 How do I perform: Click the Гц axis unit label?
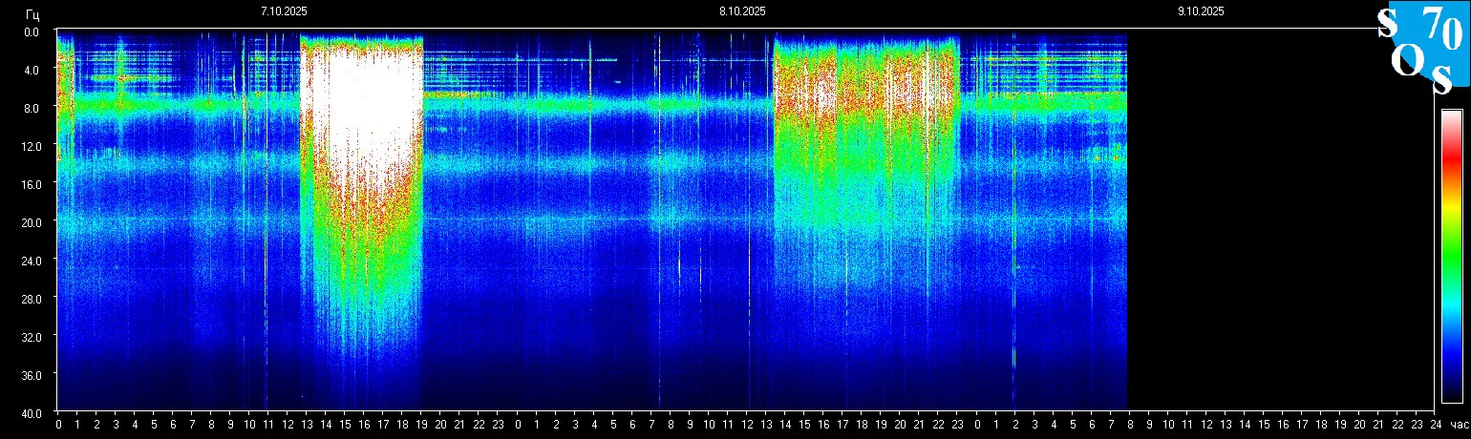pyautogui.click(x=32, y=13)
